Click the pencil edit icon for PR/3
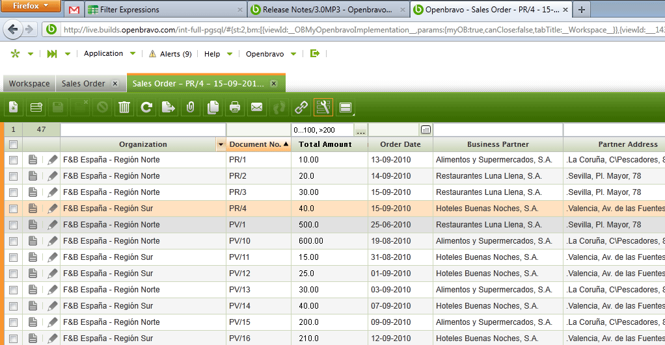The height and width of the screenshot is (345, 665). pyautogui.click(x=53, y=192)
